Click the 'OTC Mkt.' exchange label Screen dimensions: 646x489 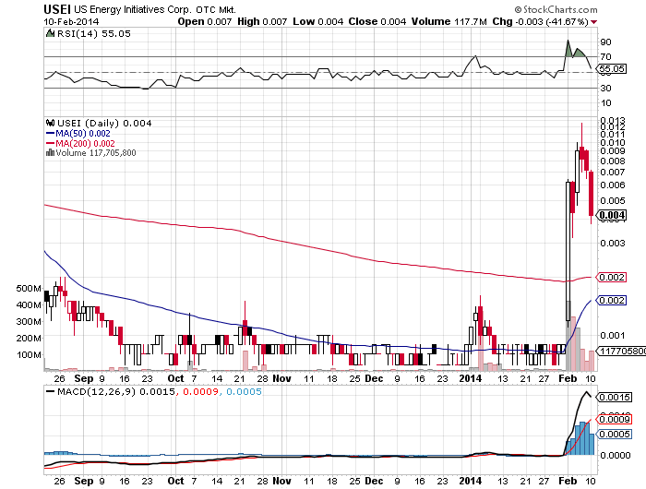coord(215,9)
